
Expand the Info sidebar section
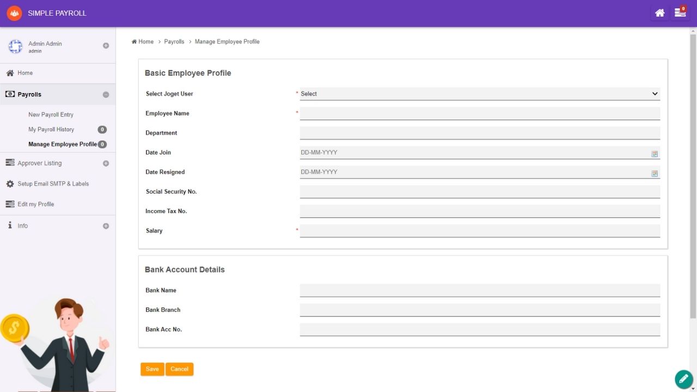106,226
